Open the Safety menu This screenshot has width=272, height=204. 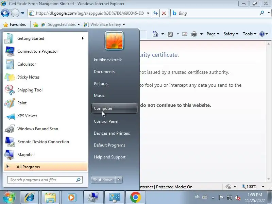tap(231, 34)
